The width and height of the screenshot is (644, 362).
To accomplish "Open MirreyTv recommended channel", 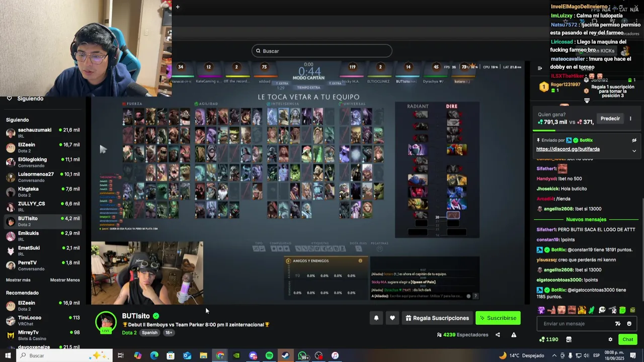I will [42, 335].
